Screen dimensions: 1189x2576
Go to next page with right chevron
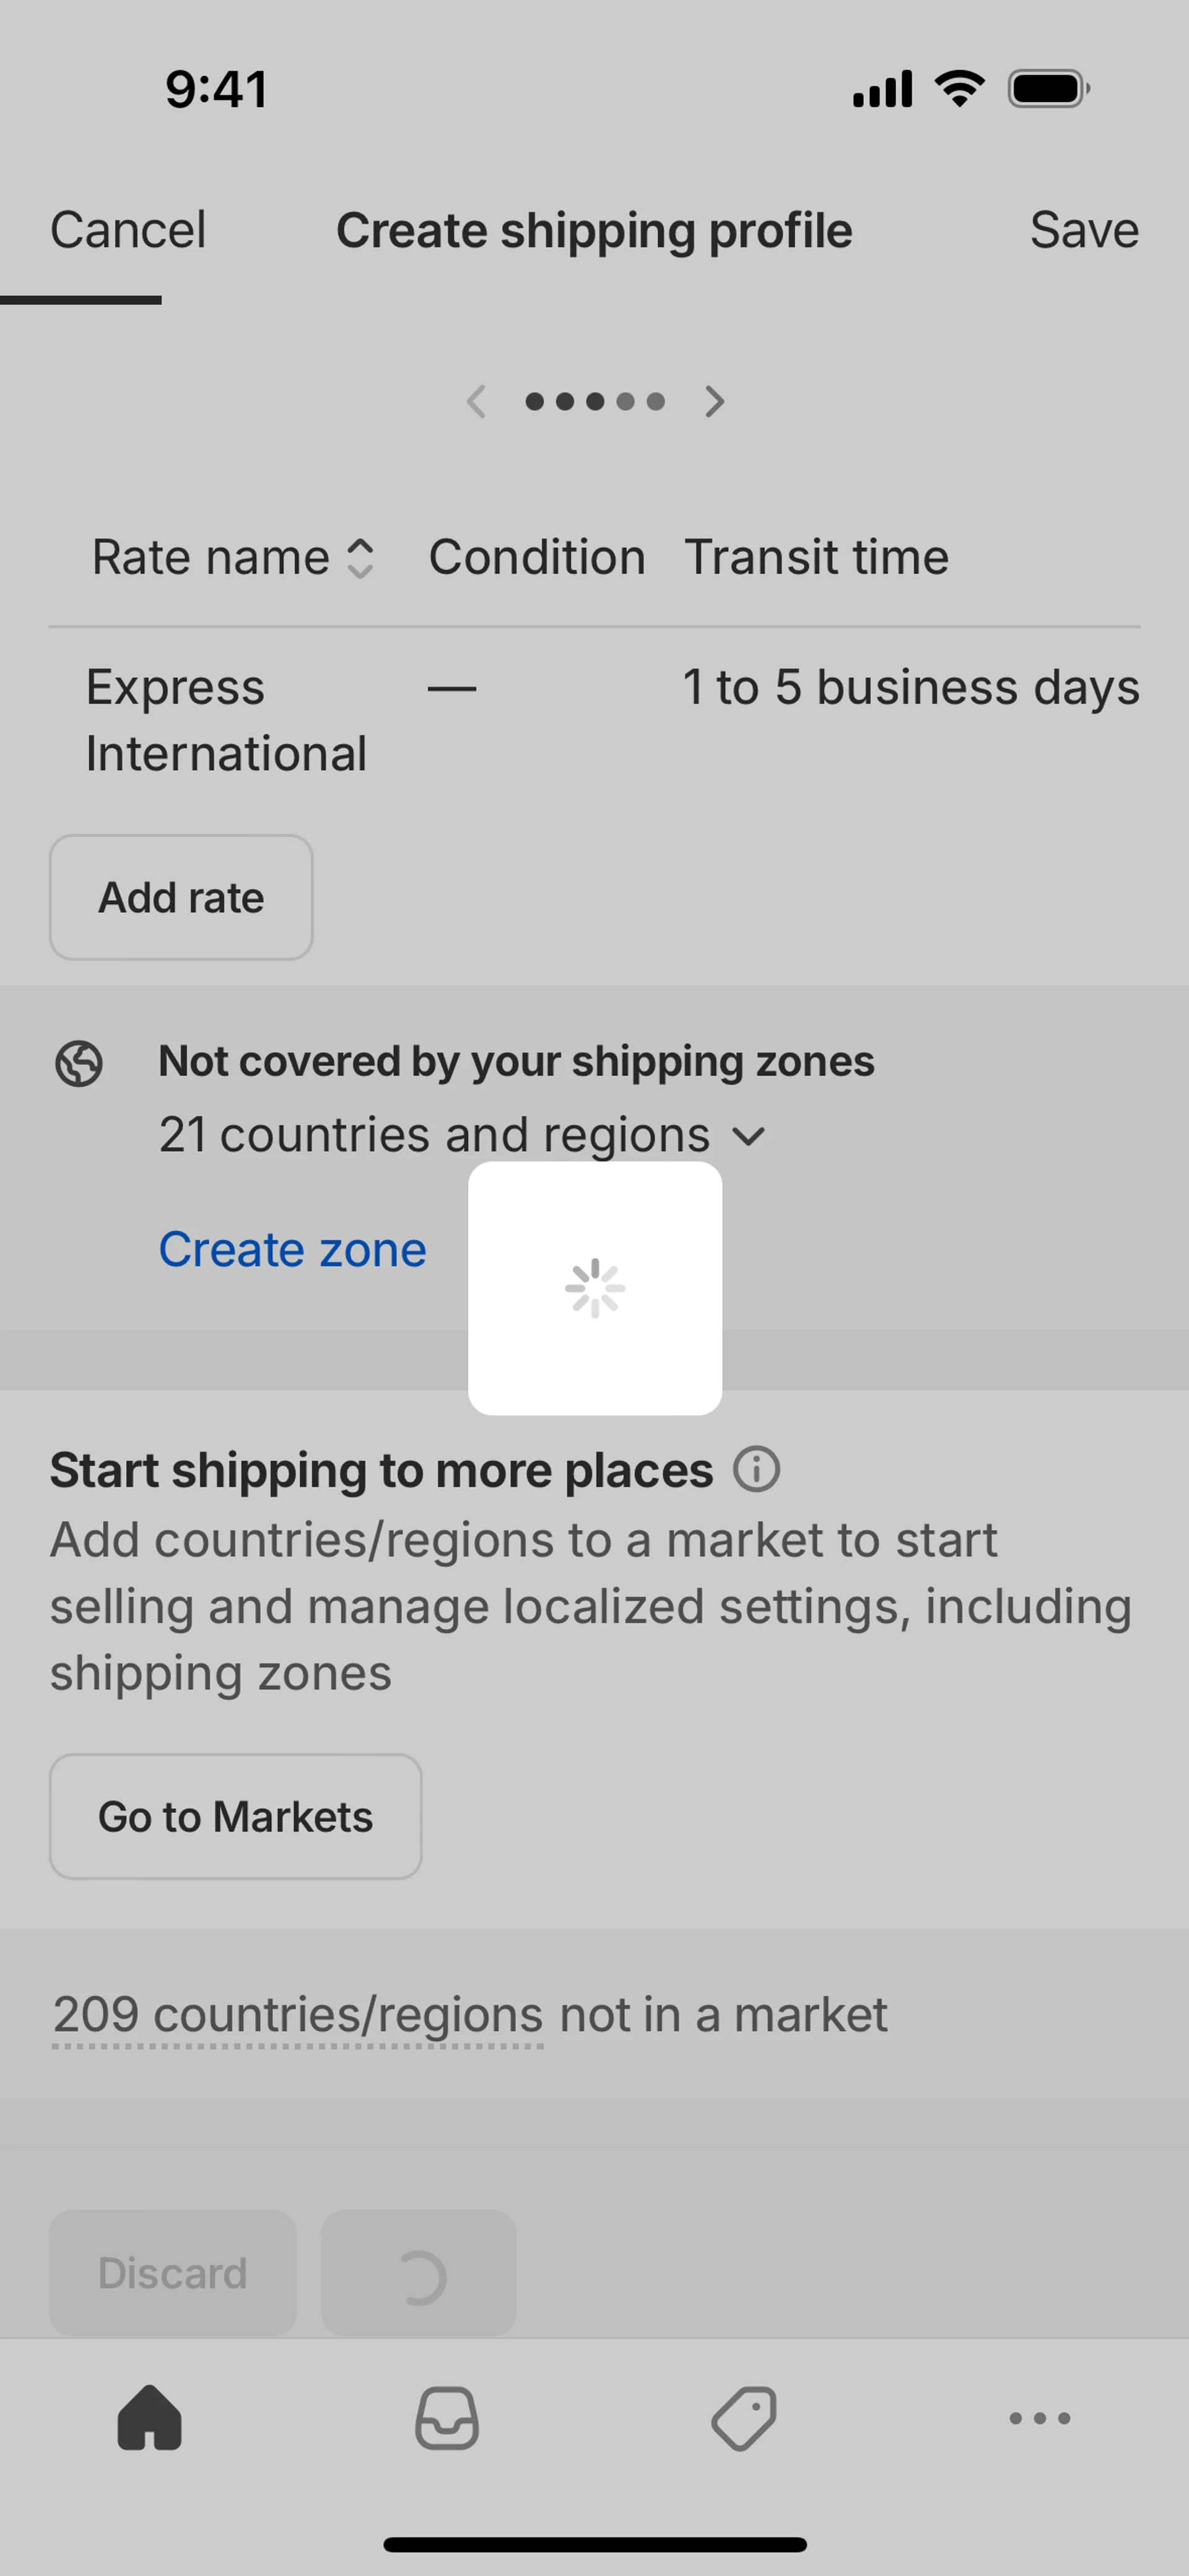click(713, 402)
